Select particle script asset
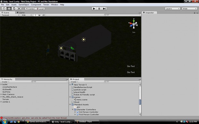Image resolution: width=199 pixels, height=124 pixels. click(x=80, y=90)
